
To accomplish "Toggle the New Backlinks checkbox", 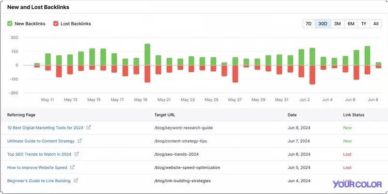I will tap(10, 24).
